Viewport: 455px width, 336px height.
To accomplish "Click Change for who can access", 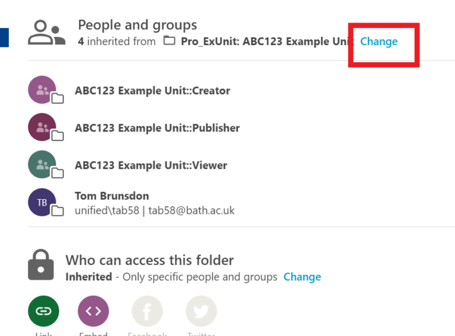I will [302, 277].
